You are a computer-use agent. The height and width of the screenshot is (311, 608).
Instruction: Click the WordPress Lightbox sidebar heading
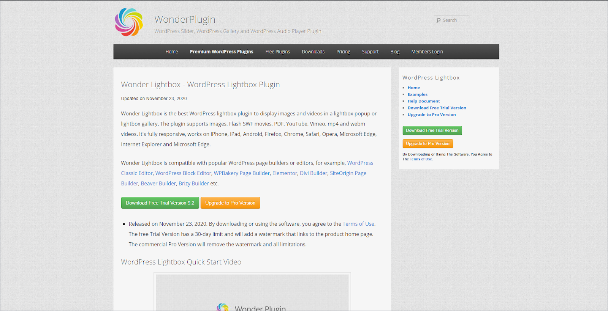click(x=431, y=78)
